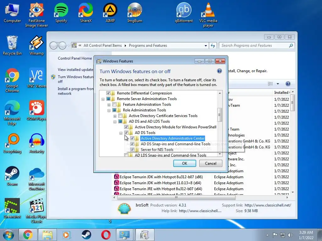Select the ImgBurn desktop icon
Screen dimensions: 322x241
pos(135,13)
